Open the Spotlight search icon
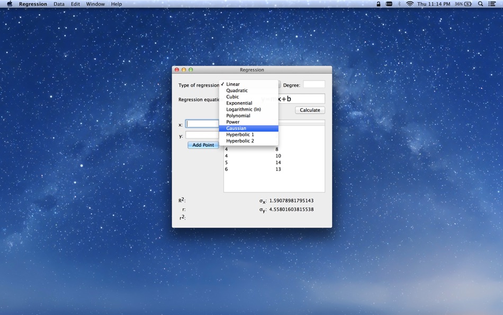The image size is (503, 315). (x=480, y=4)
